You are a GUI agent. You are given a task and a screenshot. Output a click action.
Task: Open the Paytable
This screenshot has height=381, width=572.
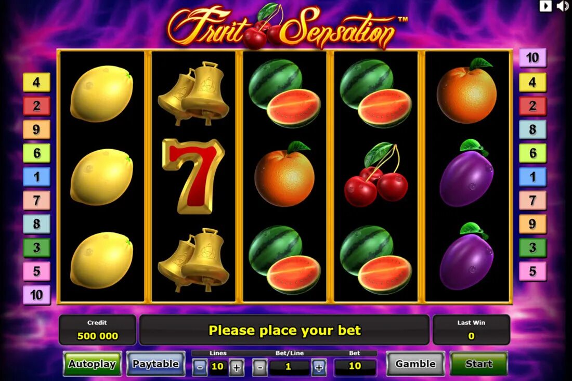point(156,363)
